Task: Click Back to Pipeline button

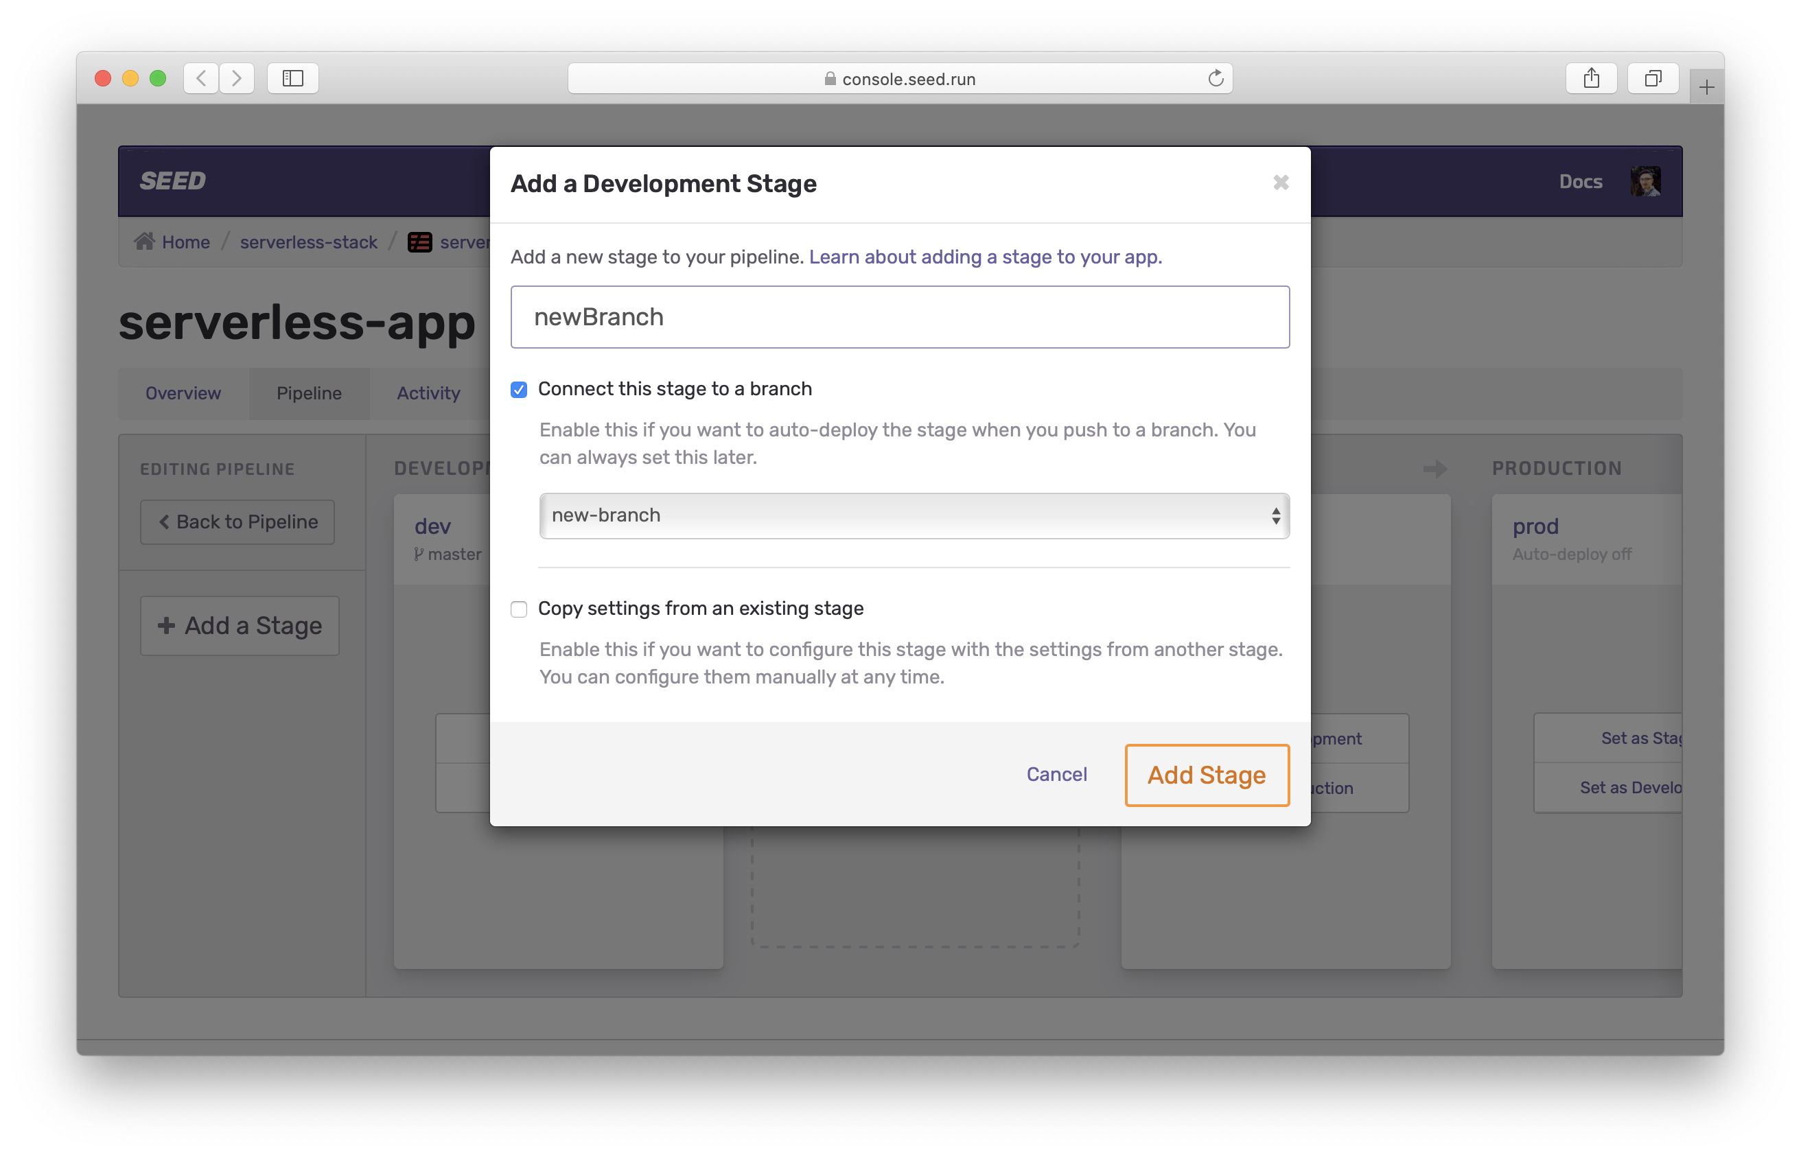Action: coord(237,522)
